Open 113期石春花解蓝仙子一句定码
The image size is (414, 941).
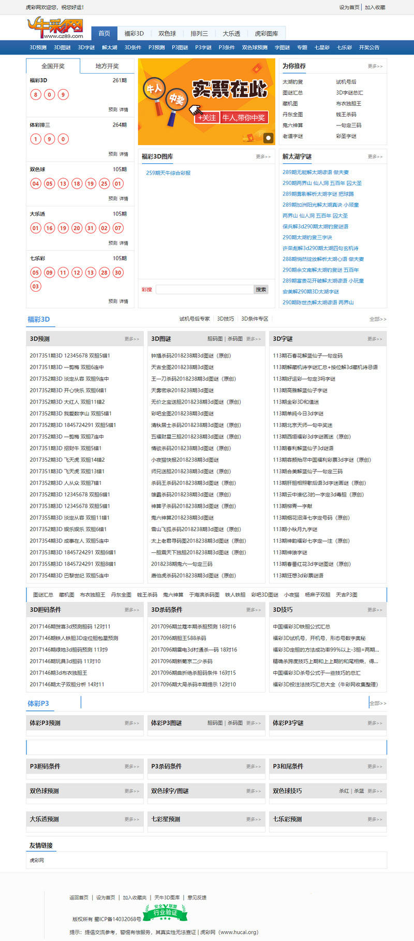(307, 356)
